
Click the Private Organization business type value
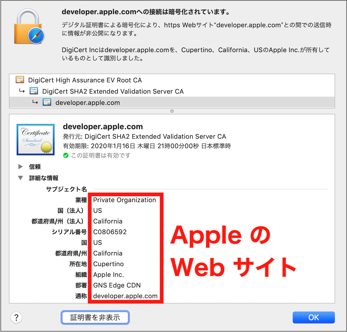pyautogui.click(x=125, y=200)
